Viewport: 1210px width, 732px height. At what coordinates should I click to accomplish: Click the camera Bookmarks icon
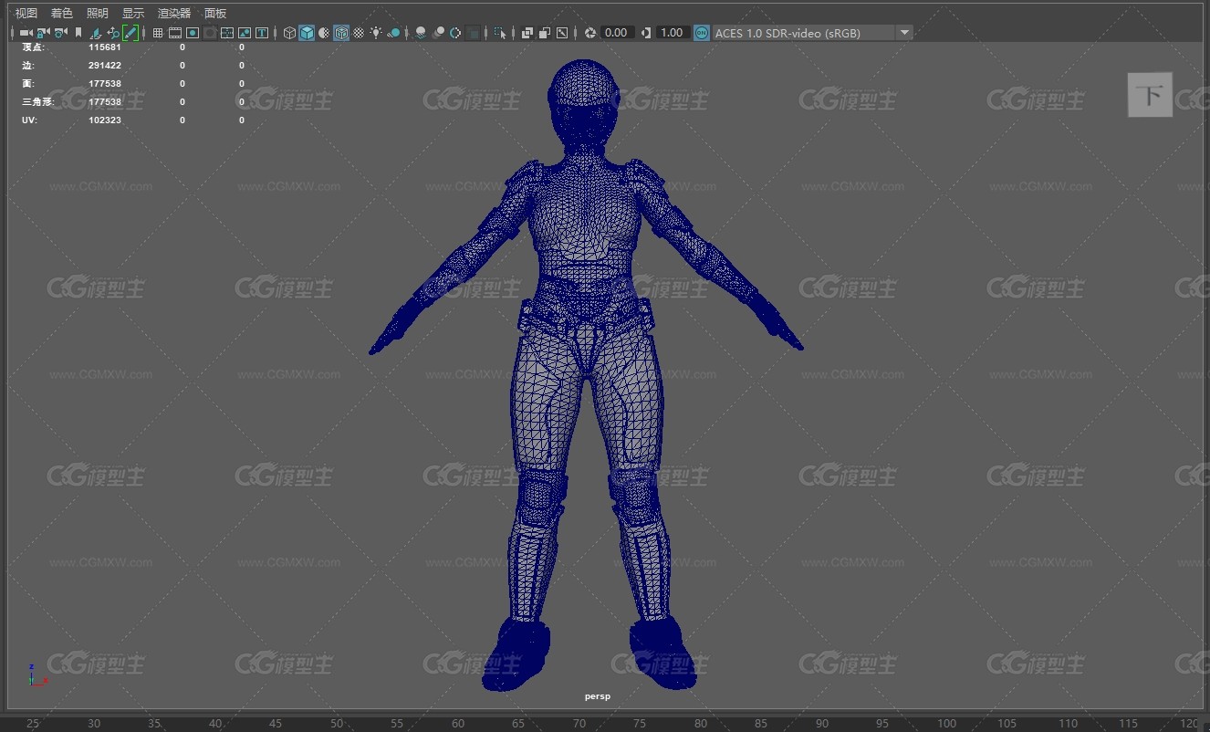tap(78, 33)
